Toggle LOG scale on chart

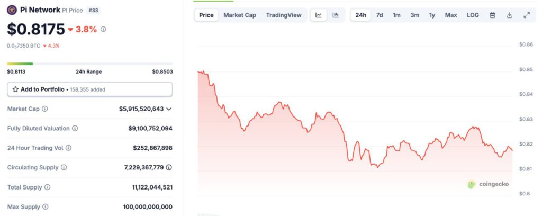point(473,15)
